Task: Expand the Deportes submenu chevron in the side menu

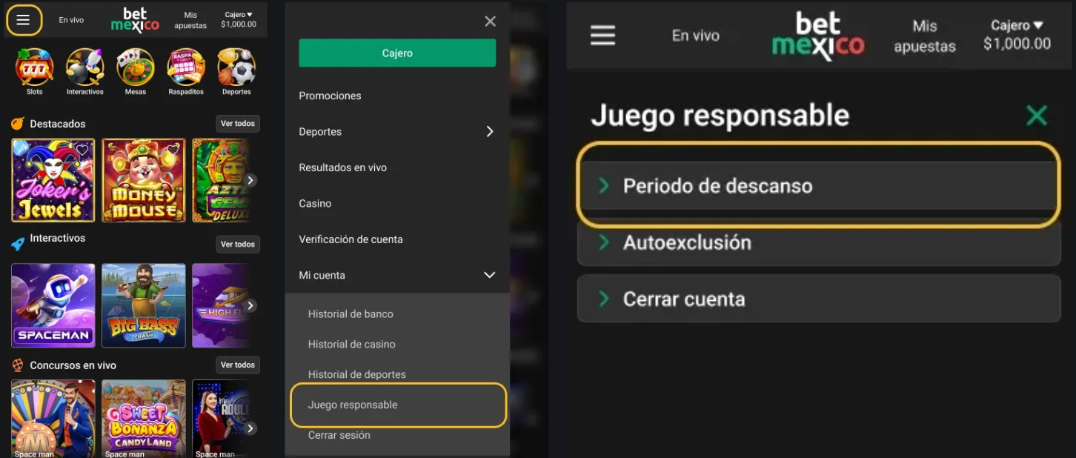Action: point(489,131)
